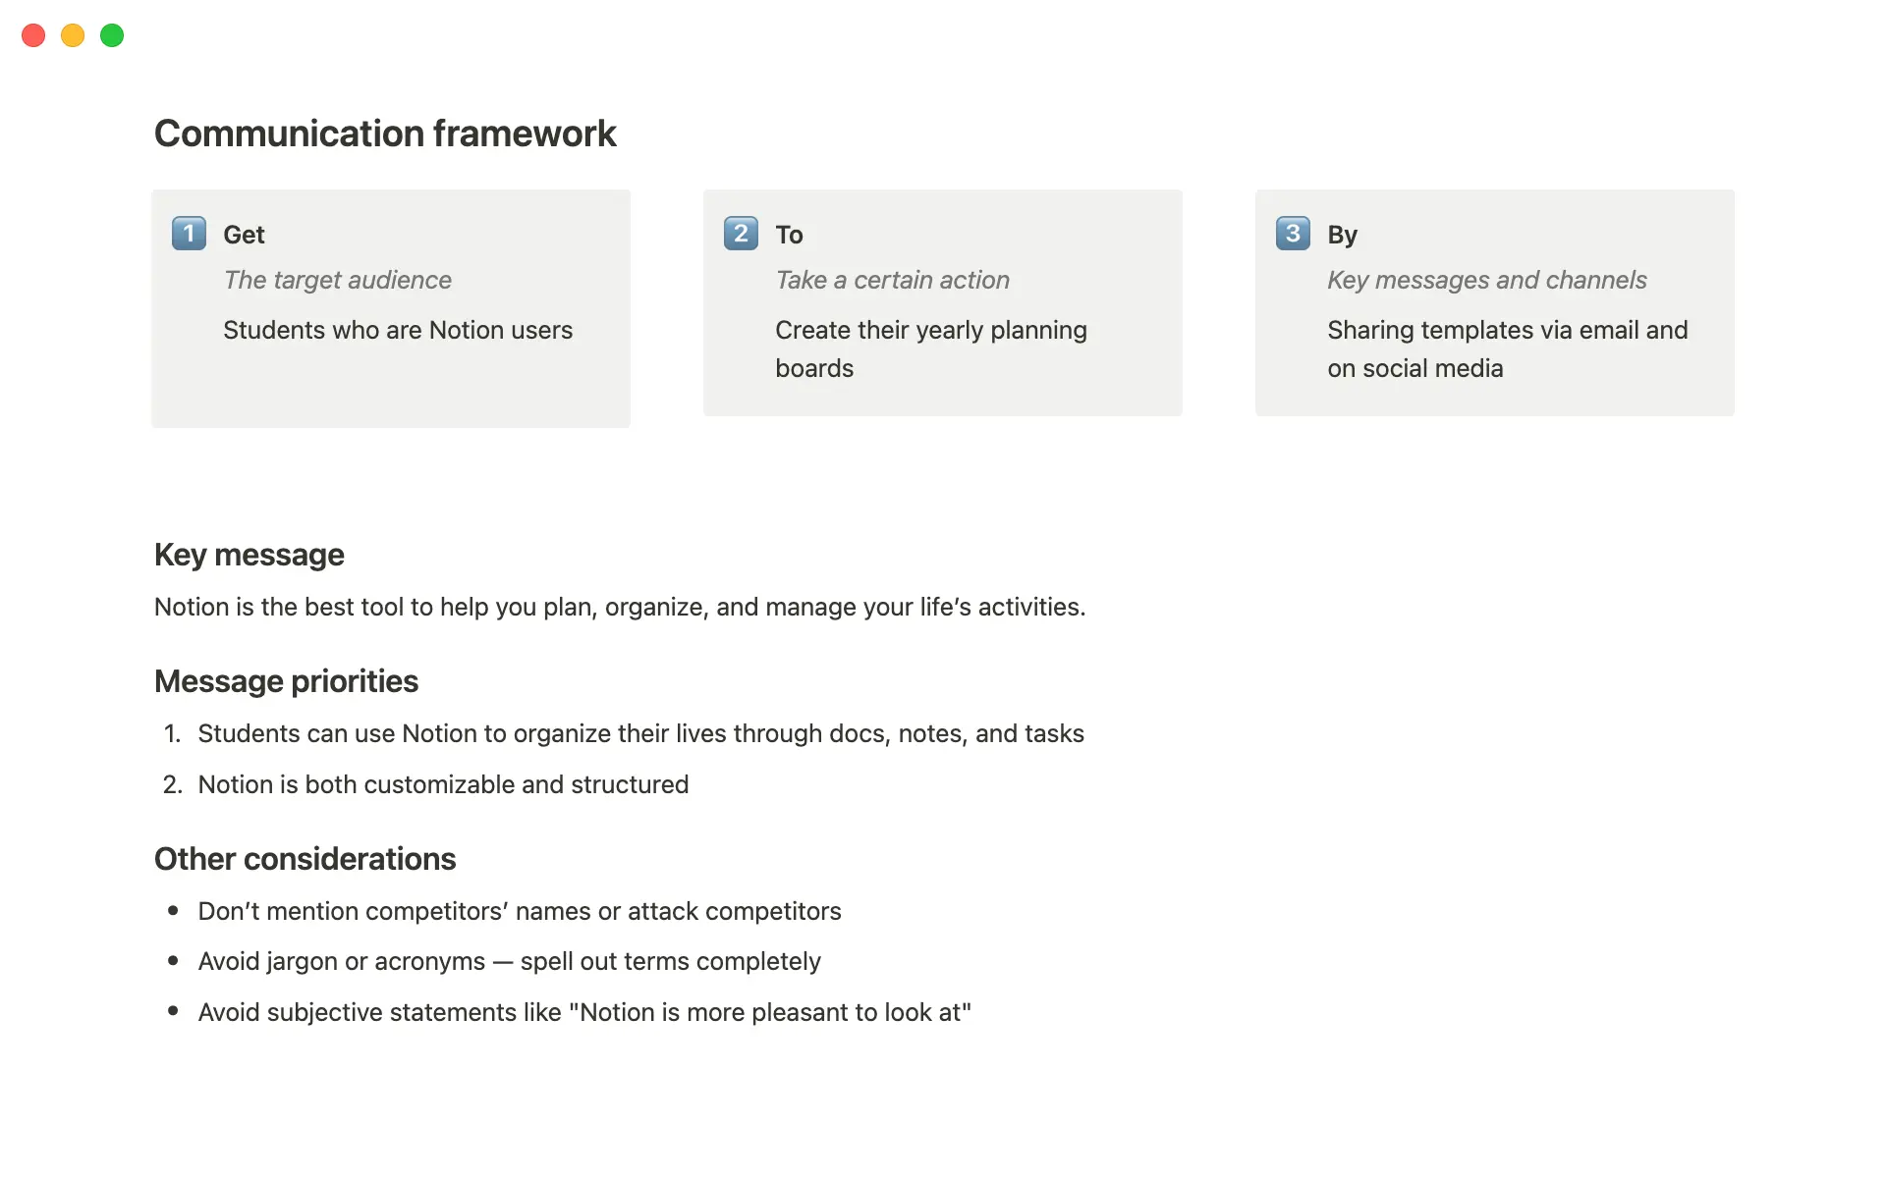Click the "Key messages and channels" italic text
This screenshot has height=1178, width=1886.
click(x=1487, y=280)
